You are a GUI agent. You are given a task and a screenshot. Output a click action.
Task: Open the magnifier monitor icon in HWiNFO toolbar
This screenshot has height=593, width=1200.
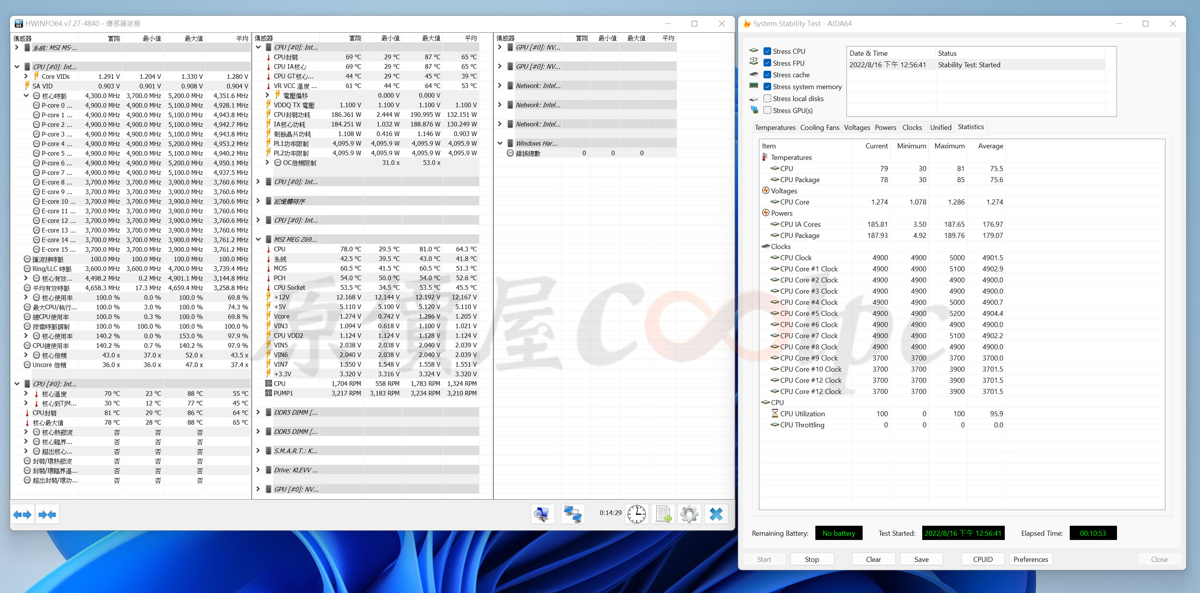[542, 514]
